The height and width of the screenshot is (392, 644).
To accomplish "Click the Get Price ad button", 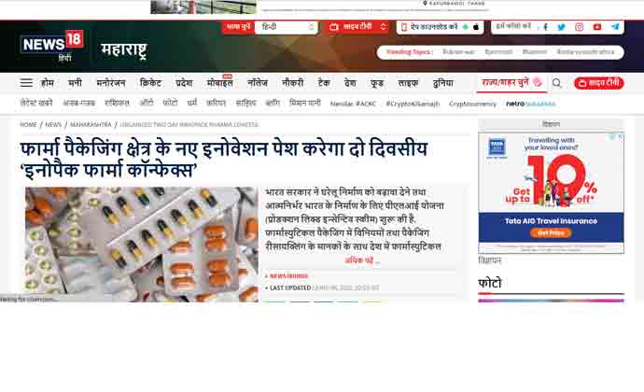I will 551,232.
